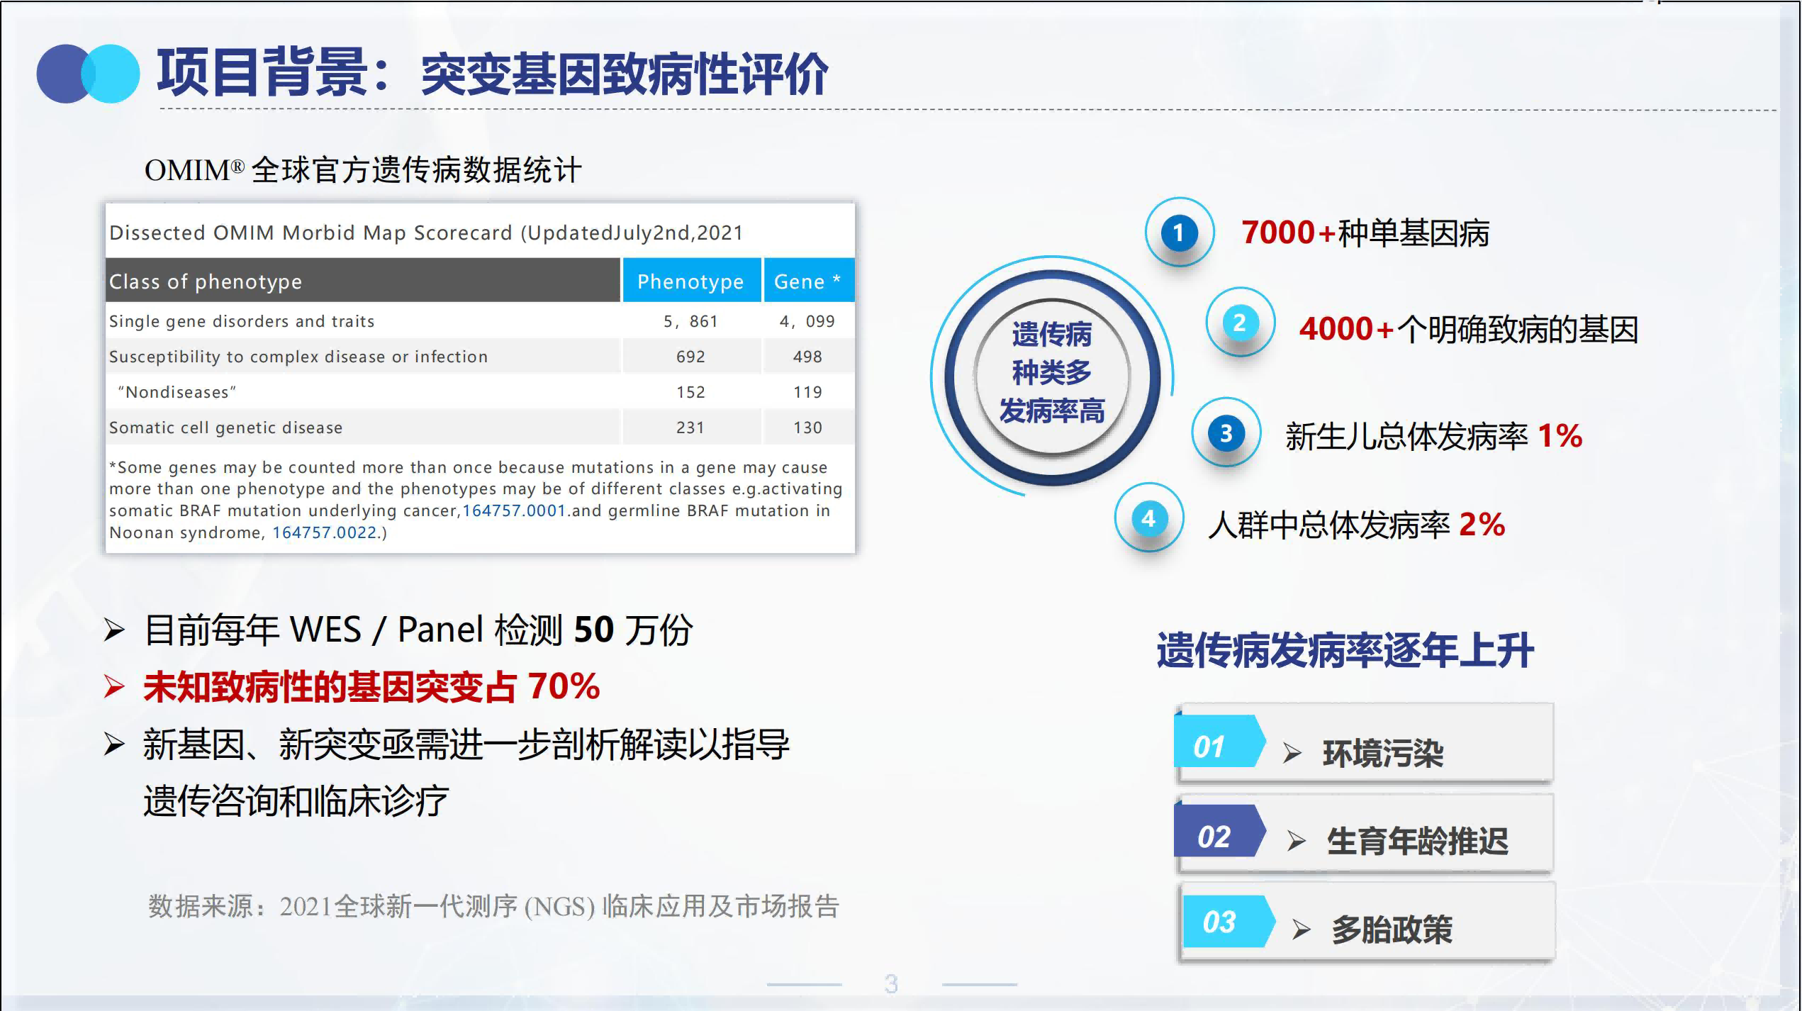Click the red arrow bullet before 70% line
This screenshot has width=1802, height=1011.
114,686
